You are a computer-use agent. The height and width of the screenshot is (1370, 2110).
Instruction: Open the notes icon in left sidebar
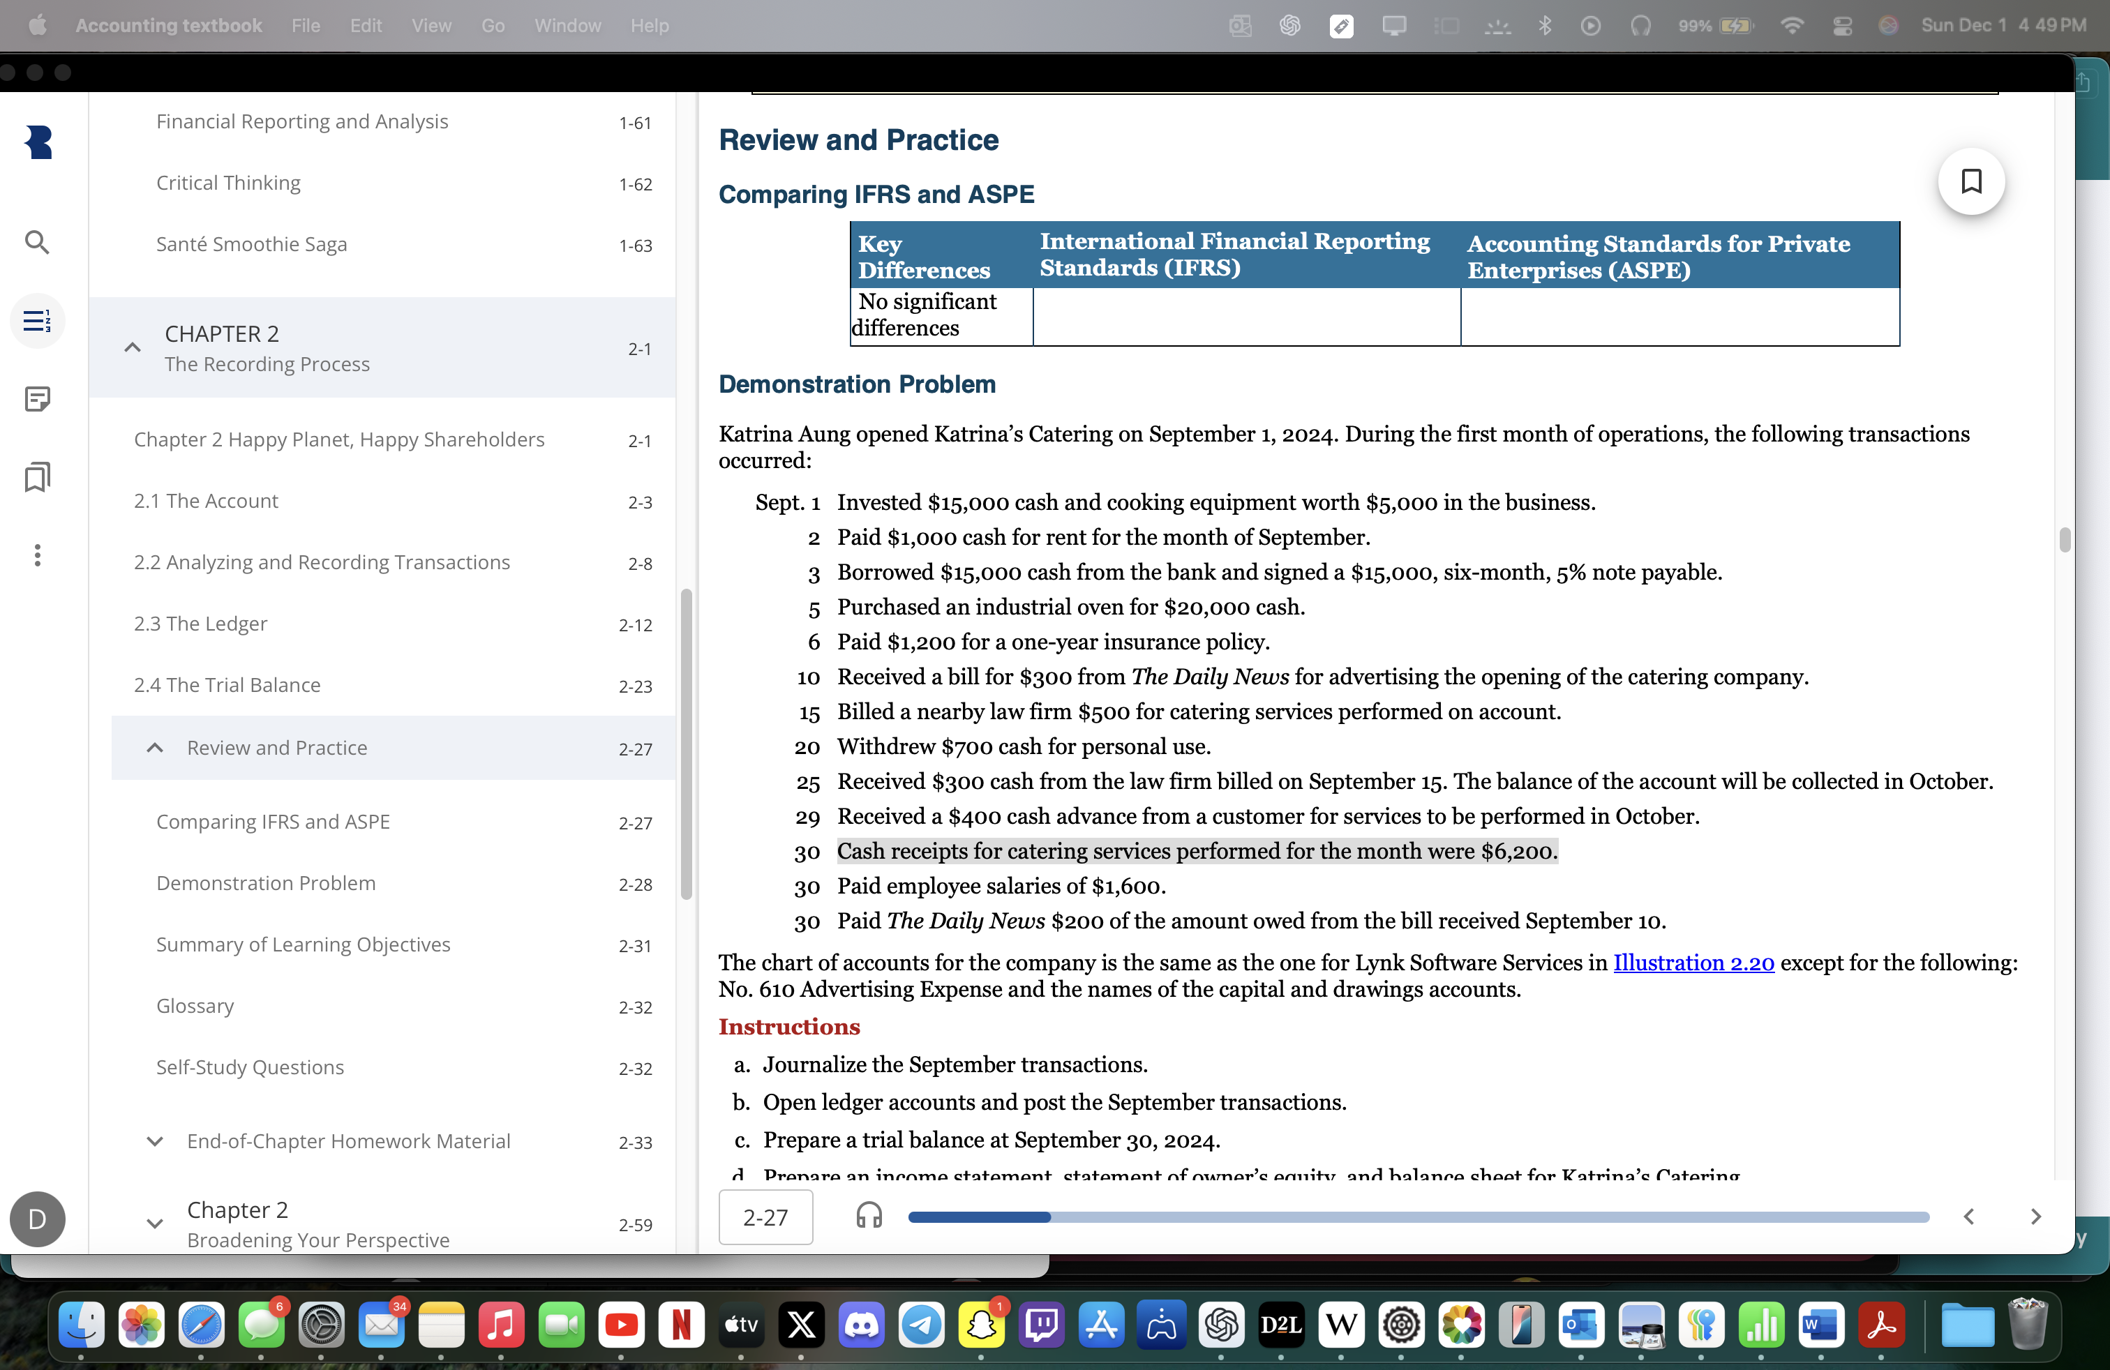point(36,399)
